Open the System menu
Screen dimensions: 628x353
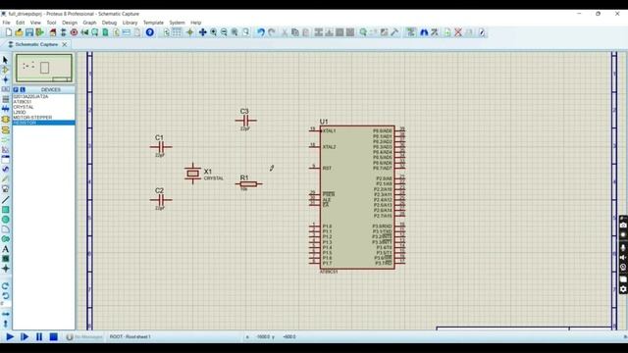[177, 23]
